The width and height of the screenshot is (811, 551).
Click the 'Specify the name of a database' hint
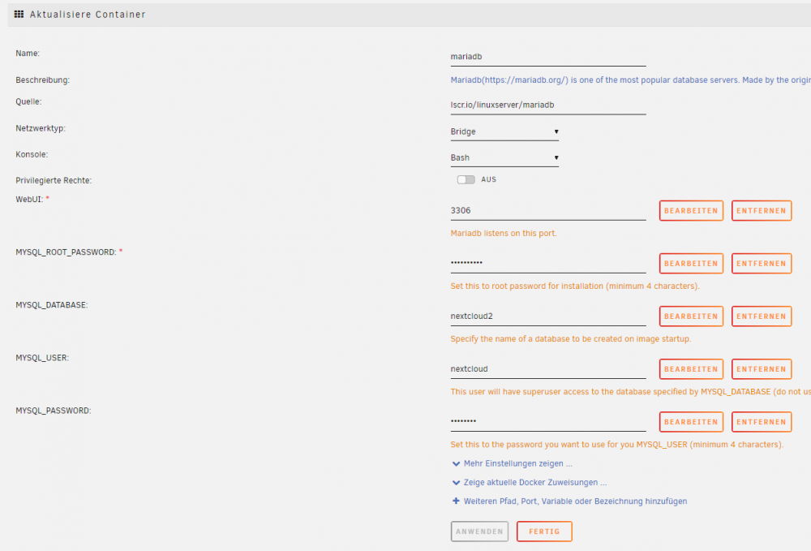[570, 339]
